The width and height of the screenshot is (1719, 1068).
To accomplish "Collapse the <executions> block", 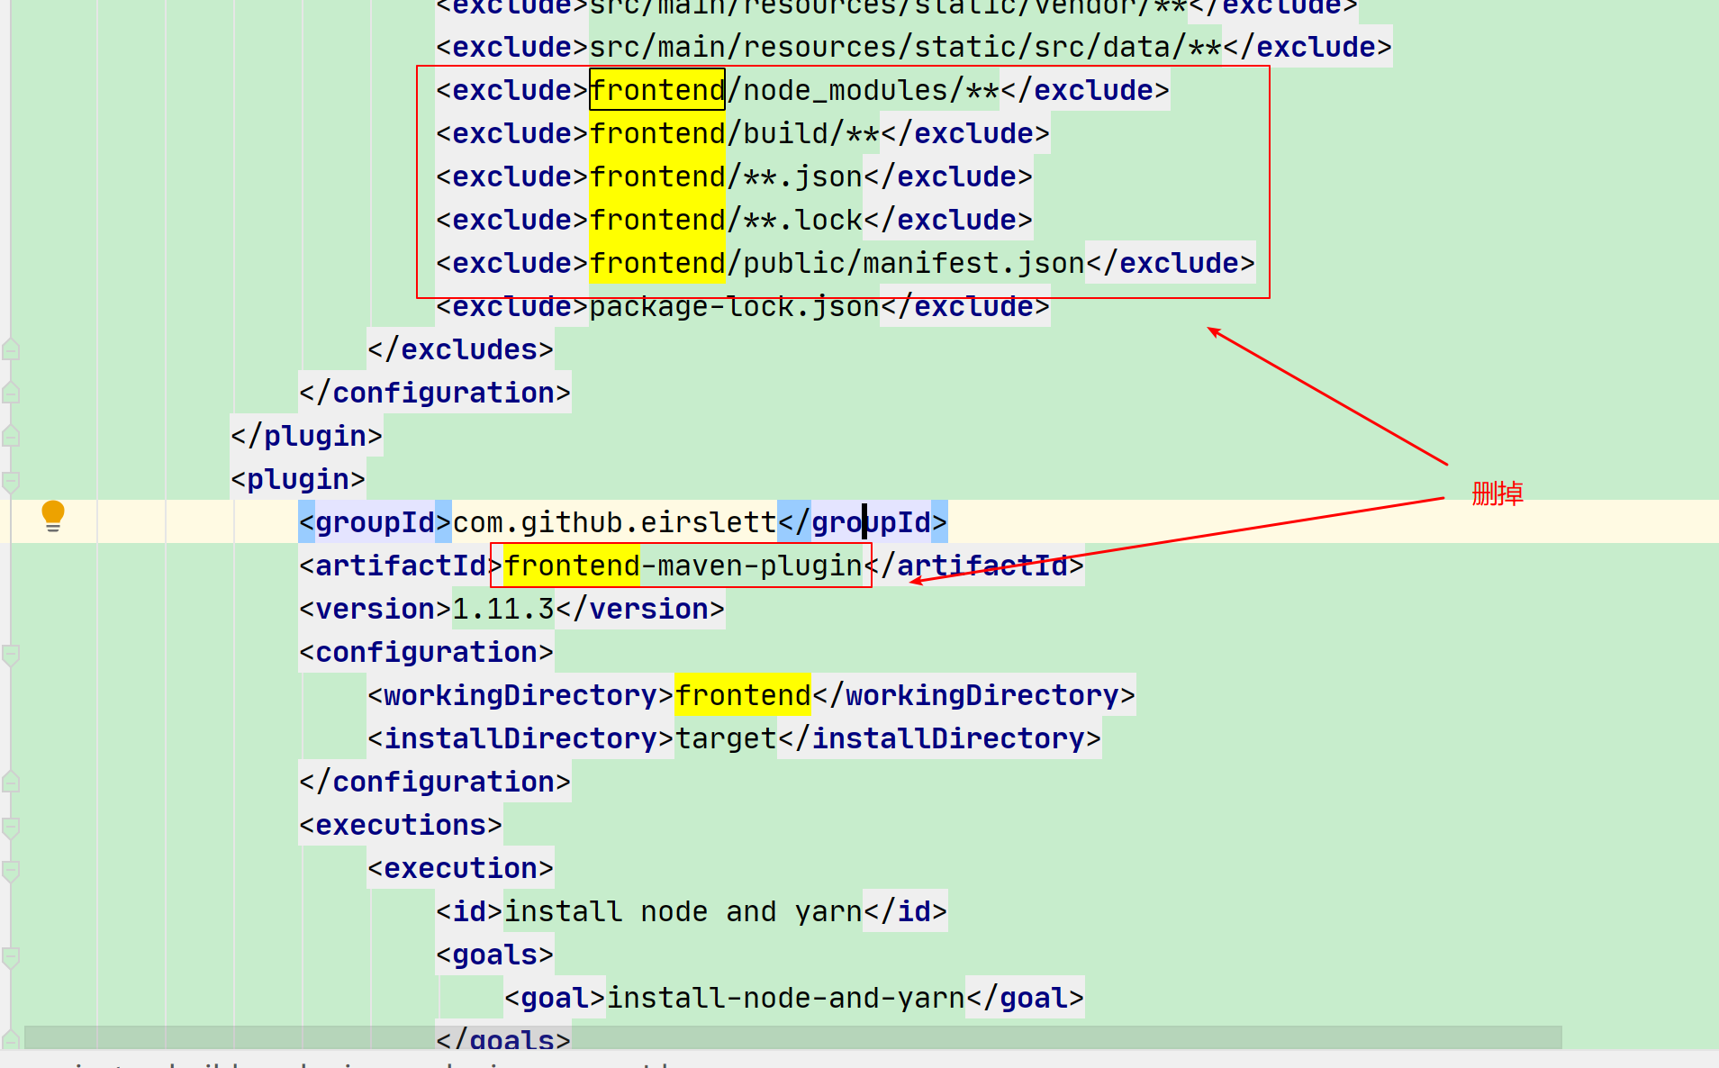I will click(11, 827).
